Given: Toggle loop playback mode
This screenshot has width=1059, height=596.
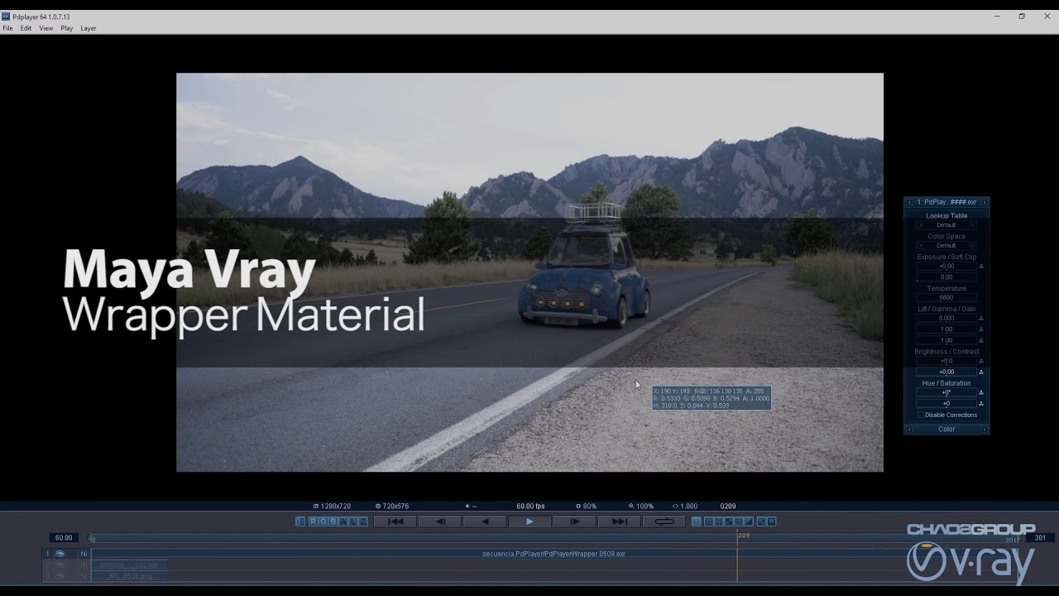Looking at the screenshot, I should [x=664, y=521].
